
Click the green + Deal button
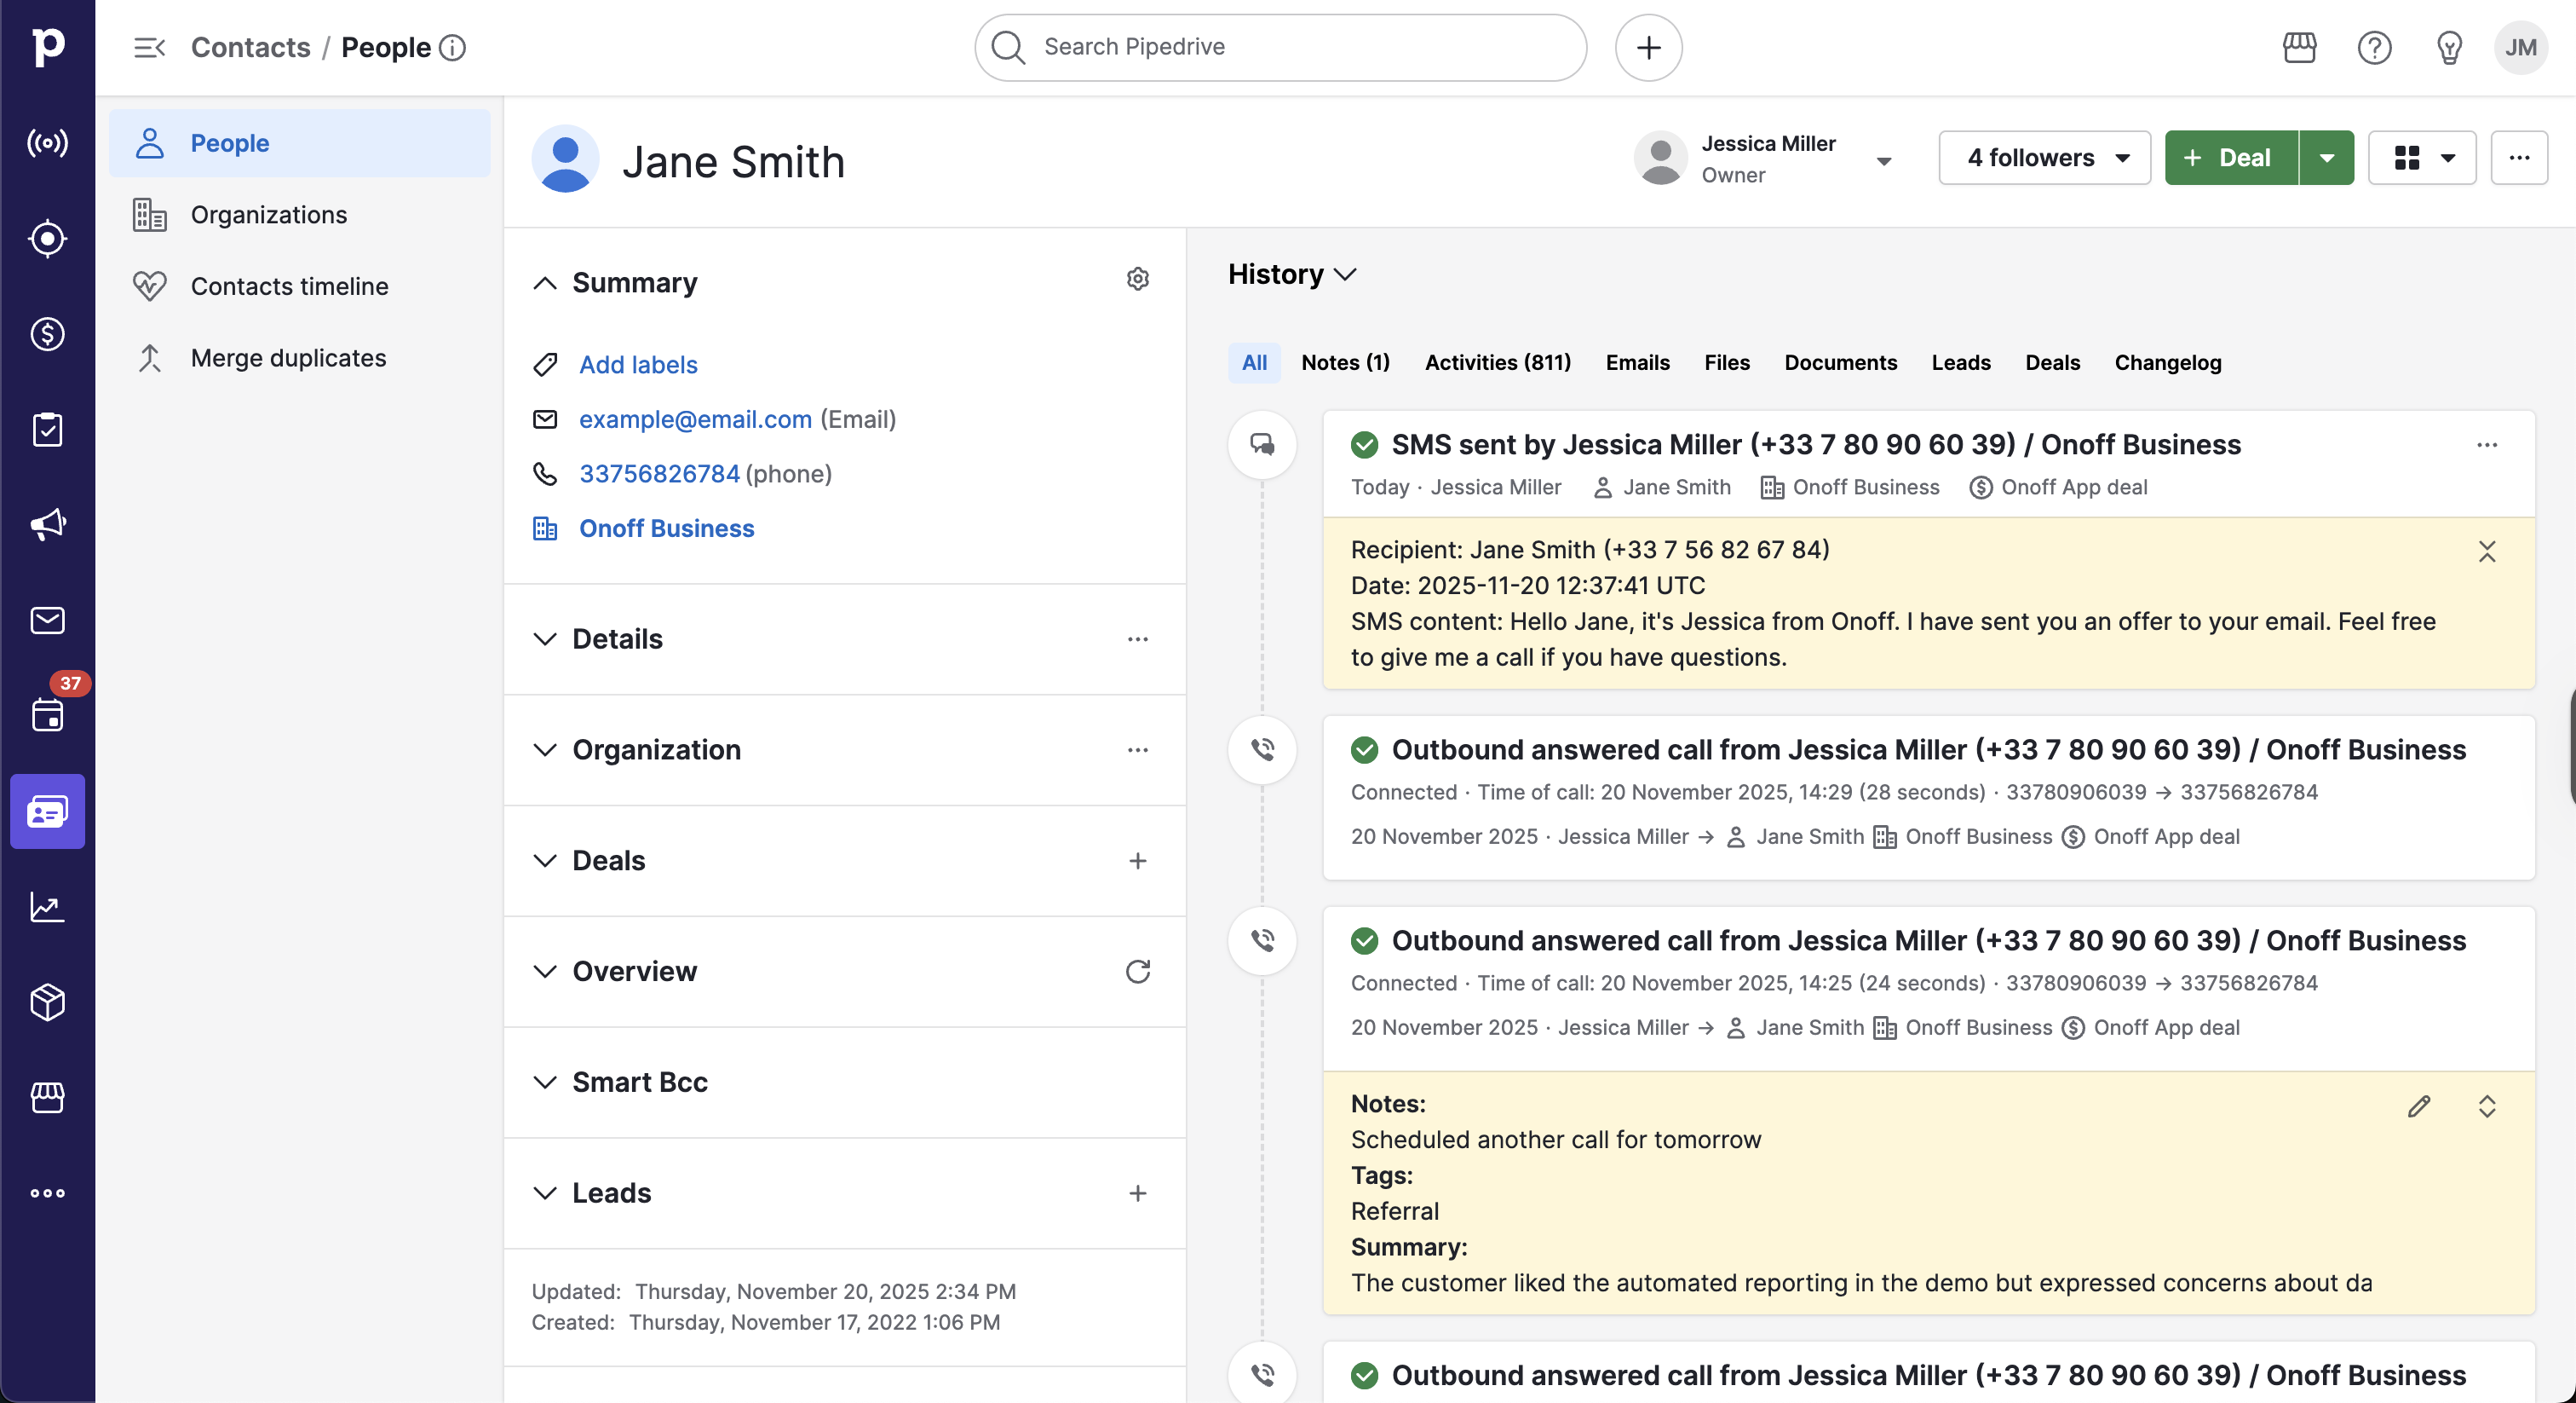(x=2231, y=158)
